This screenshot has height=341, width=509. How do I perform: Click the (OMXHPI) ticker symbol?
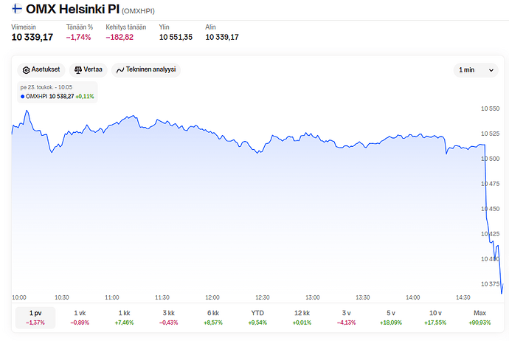[x=138, y=11]
